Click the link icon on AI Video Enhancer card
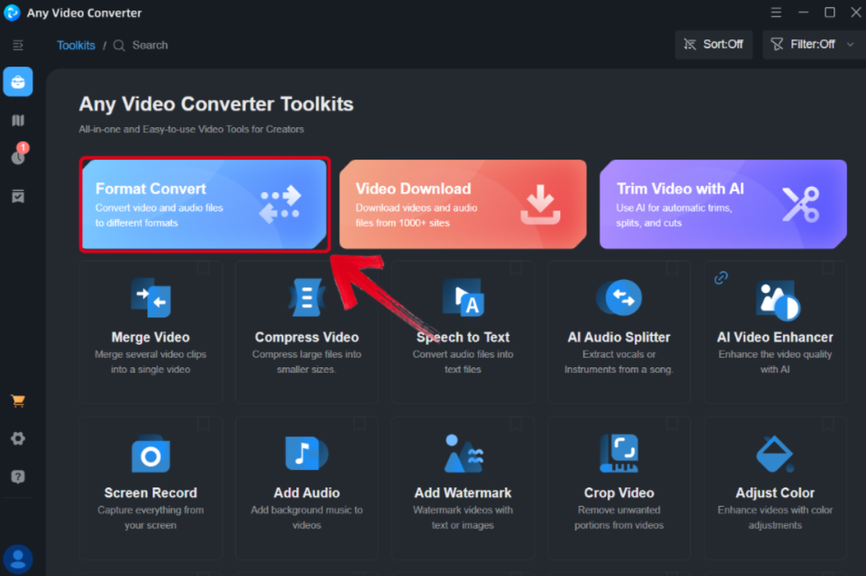 point(720,278)
